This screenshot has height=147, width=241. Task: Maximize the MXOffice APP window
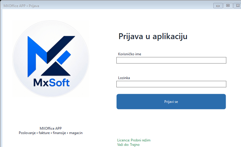click(x=228, y=6)
